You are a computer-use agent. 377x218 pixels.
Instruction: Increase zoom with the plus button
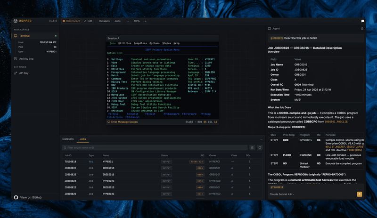click(146, 21)
